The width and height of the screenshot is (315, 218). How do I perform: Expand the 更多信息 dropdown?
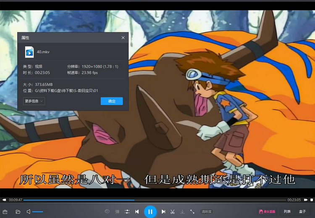click(x=34, y=101)
